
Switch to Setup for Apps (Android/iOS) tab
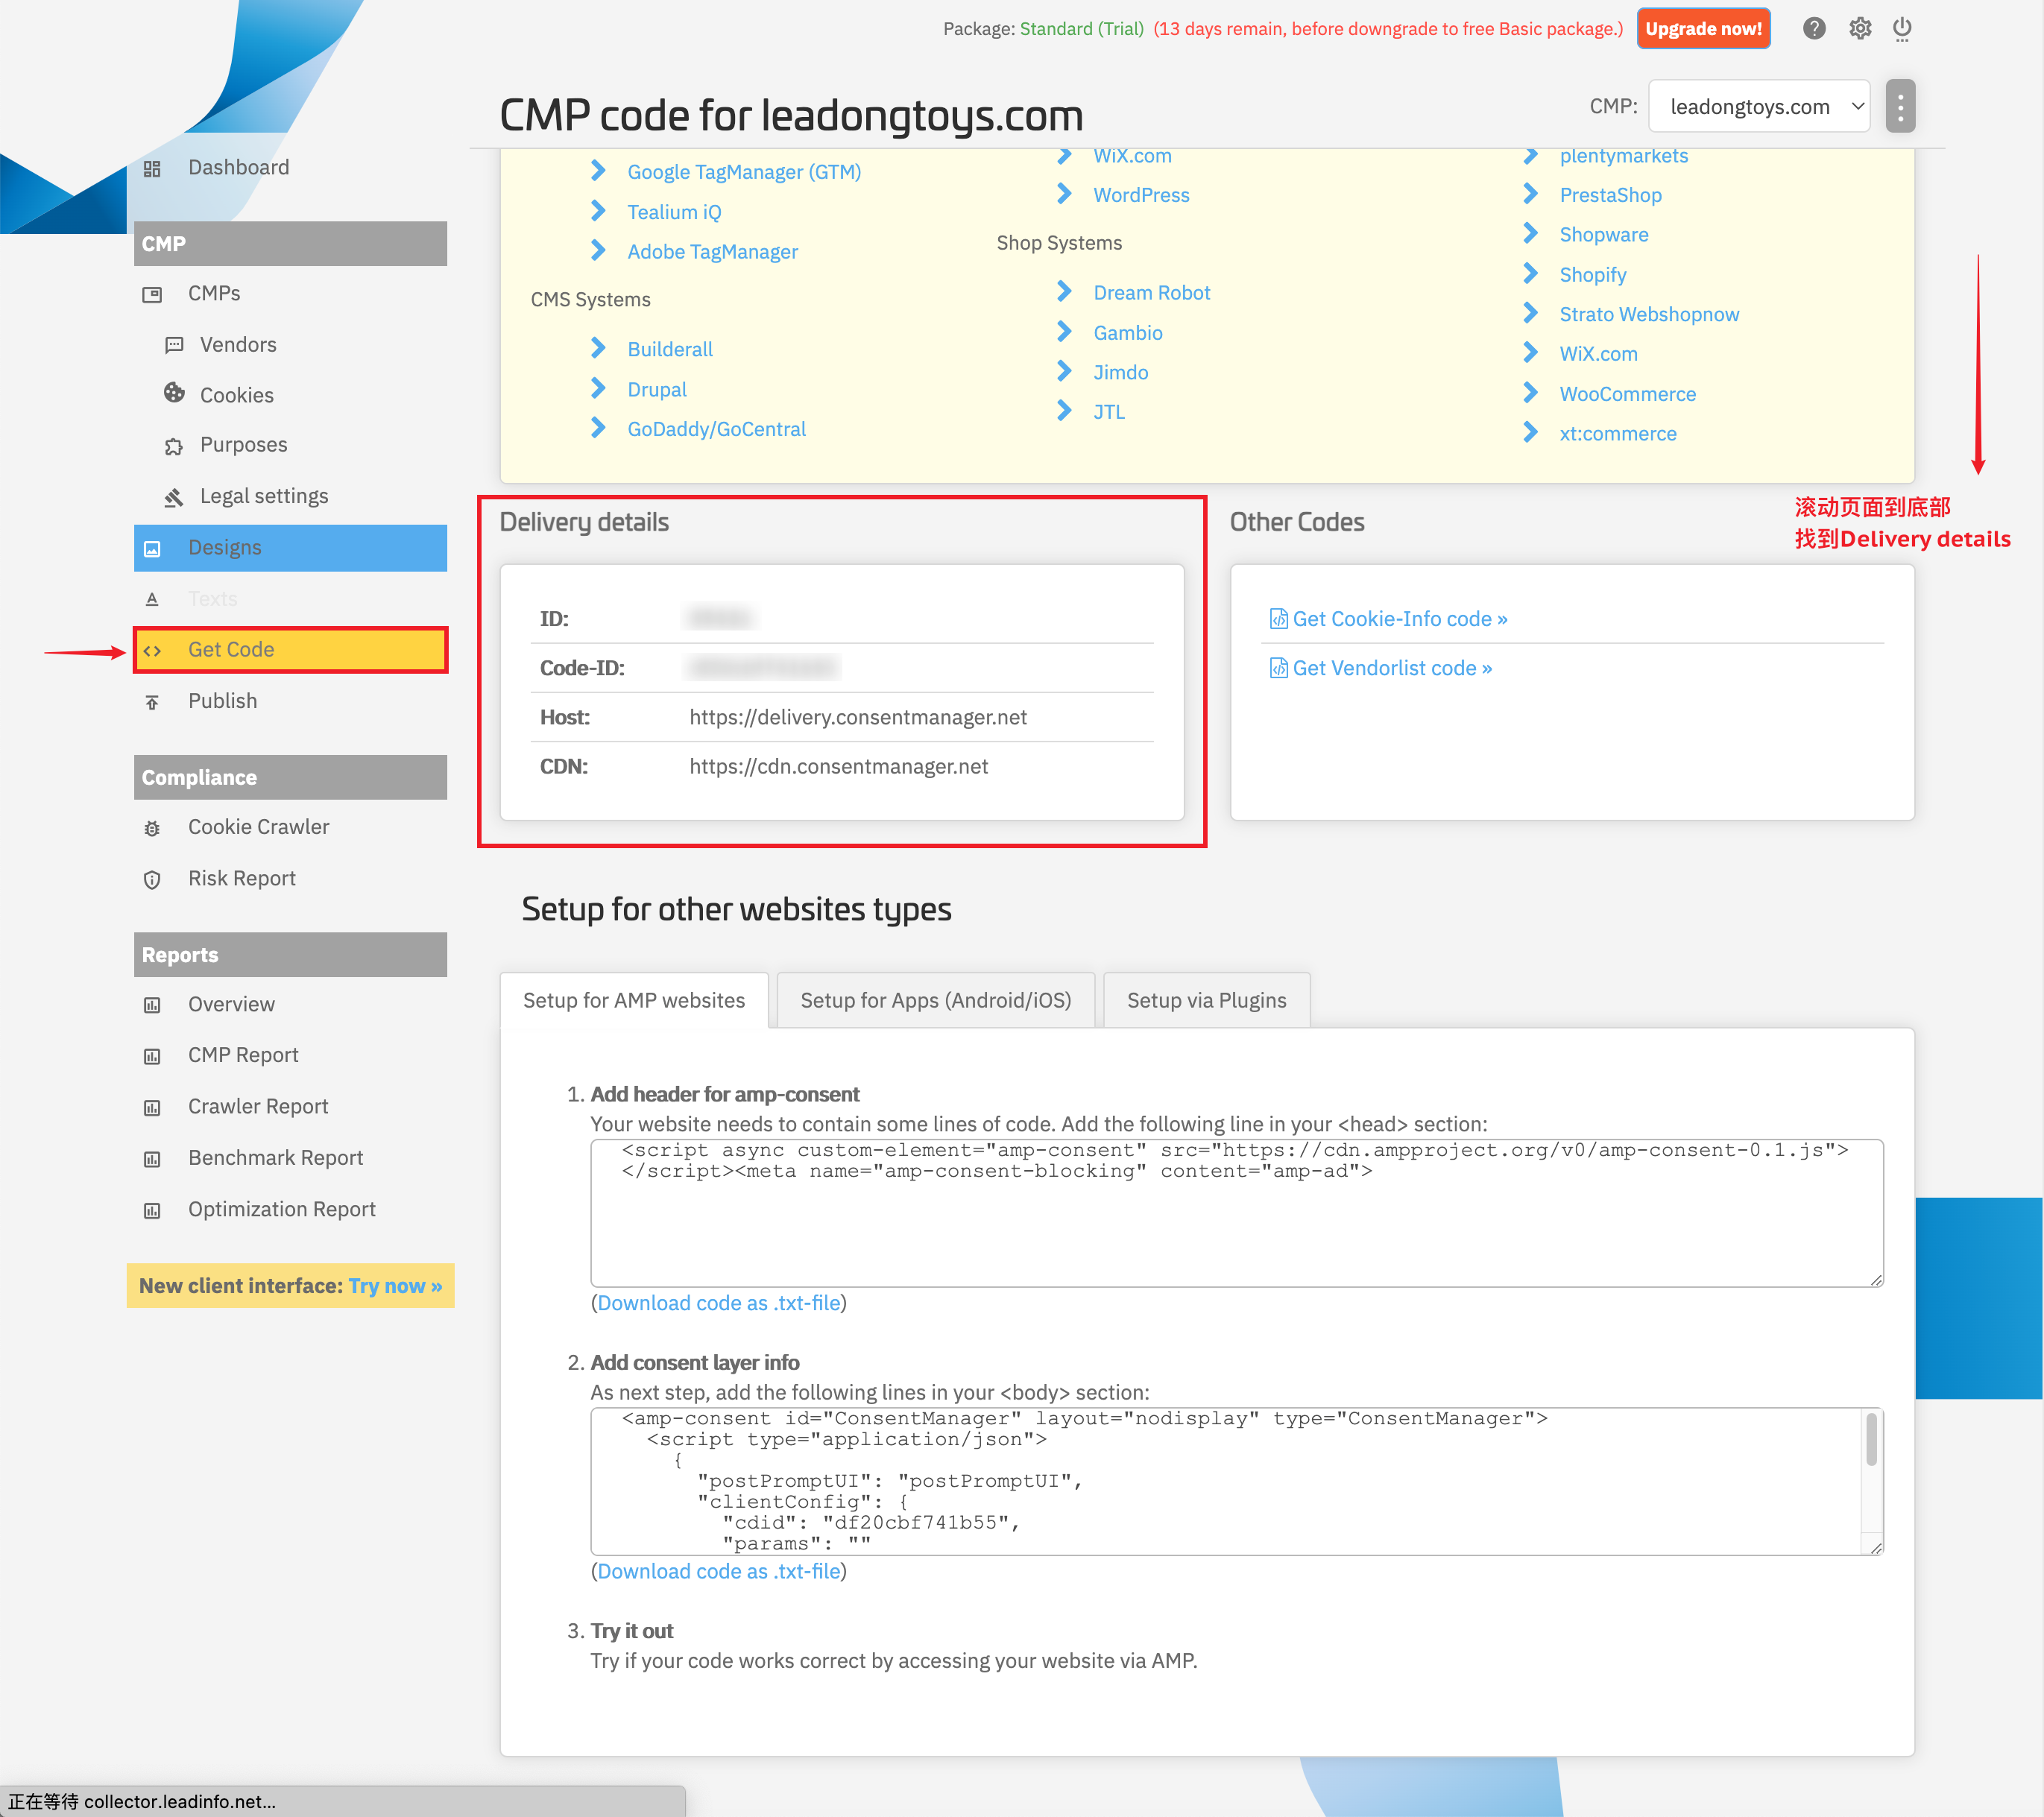click(935, 1000)
